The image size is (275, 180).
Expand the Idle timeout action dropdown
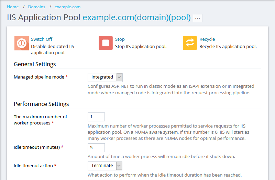click(105, 166)
